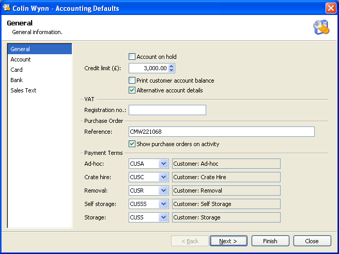Uncheck Alternative account details
This screenshot has height=254, width=339.
(132, 90)
